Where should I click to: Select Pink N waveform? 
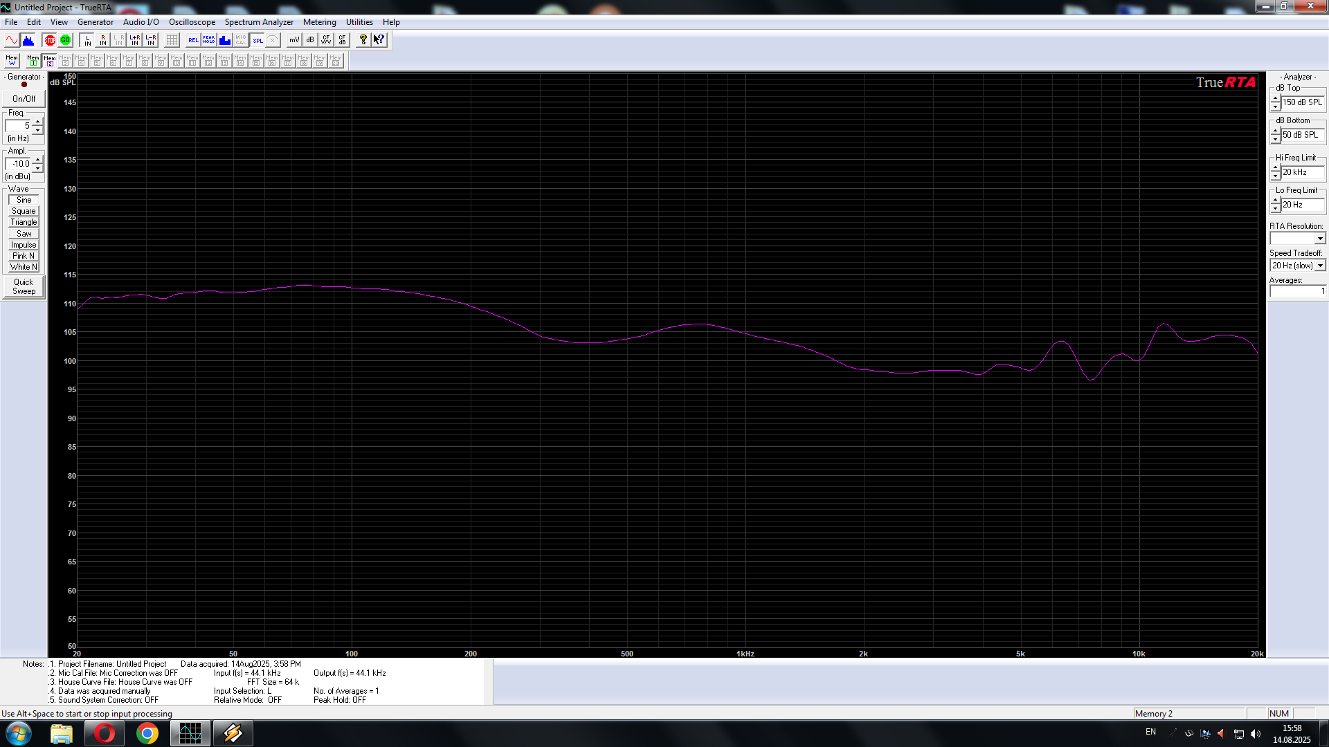(x=24, y=256)
